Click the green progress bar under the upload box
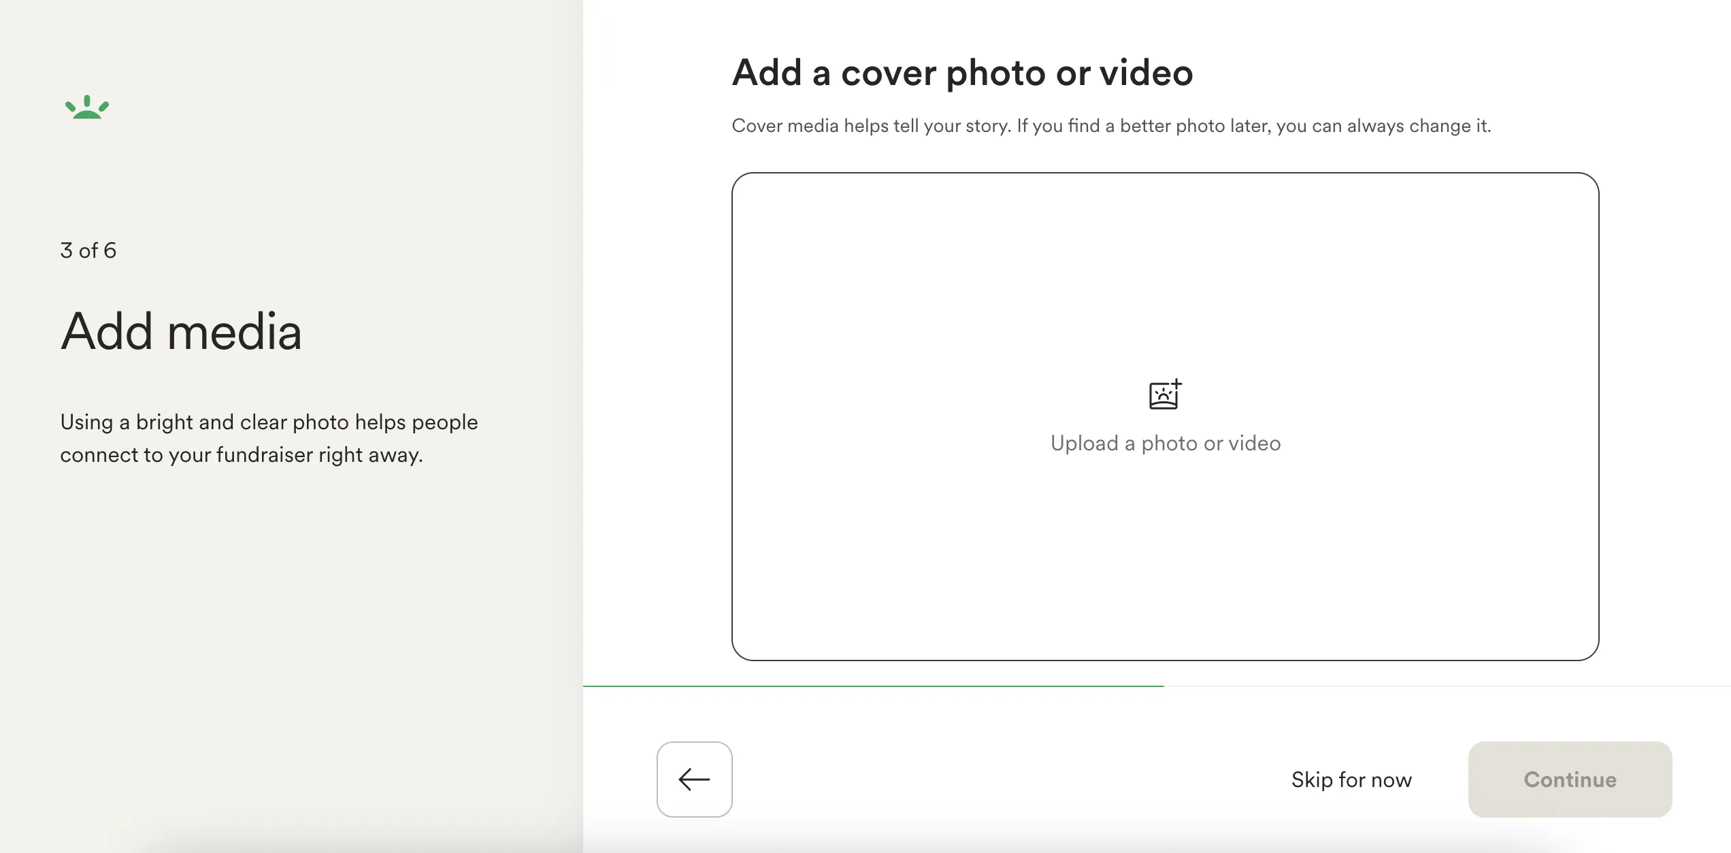This screenshot has height=853, width=1731. coord(873,686)
